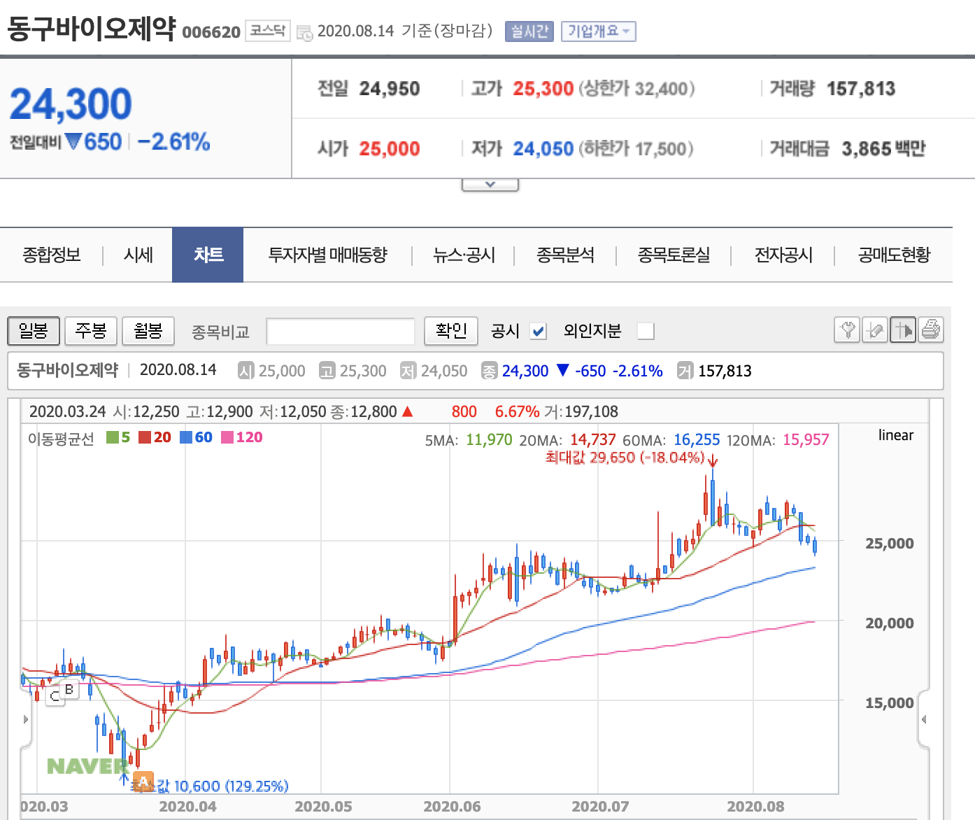Click the 시가 25,000 value
The width and height of the screenshot is (975, 820).
coord(390,149)
